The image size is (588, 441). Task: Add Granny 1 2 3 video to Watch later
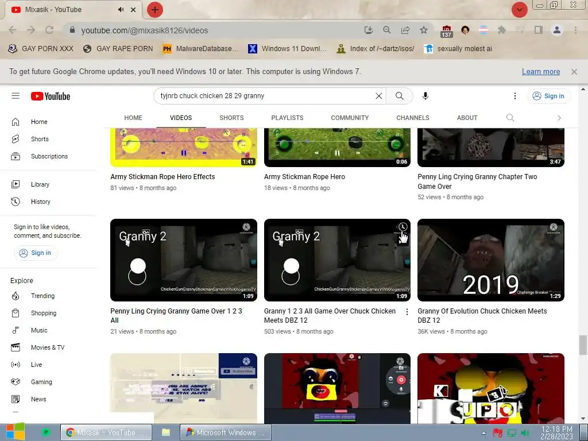click(x=403, y=227)
